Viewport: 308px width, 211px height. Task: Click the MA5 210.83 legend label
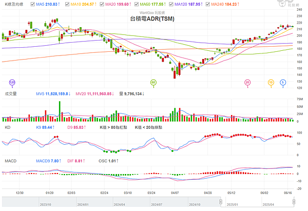(x=48, y=4)
